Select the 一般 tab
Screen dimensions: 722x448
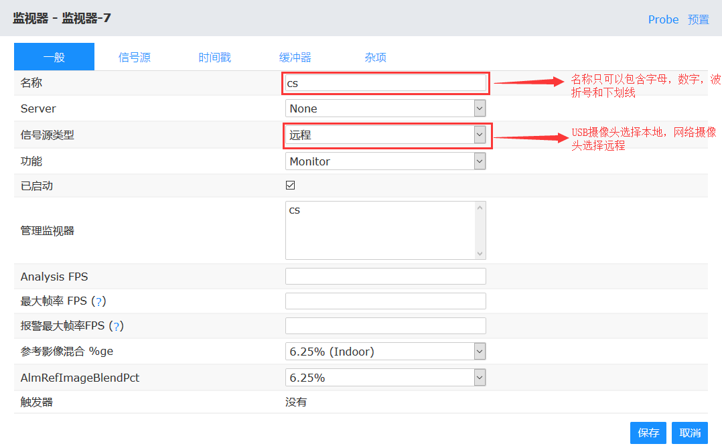[x=54, y=58]
